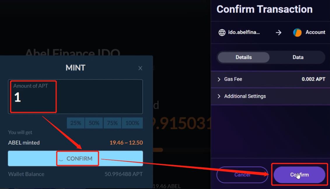Click the light blue CONFIRM mint button
Screen dimensions: 330x189
coord(75,159)
